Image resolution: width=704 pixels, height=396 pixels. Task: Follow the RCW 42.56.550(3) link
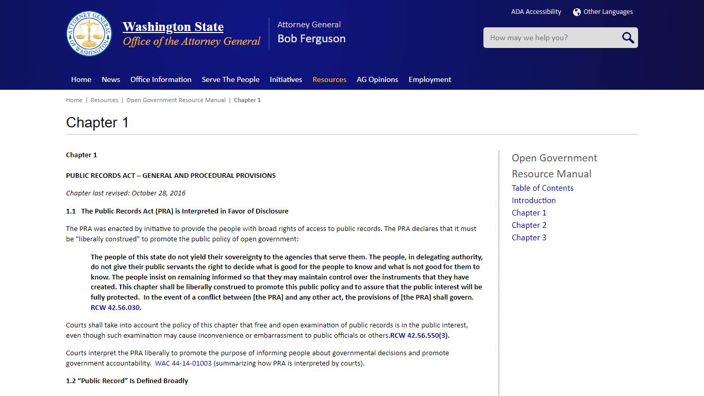point(419,335)
